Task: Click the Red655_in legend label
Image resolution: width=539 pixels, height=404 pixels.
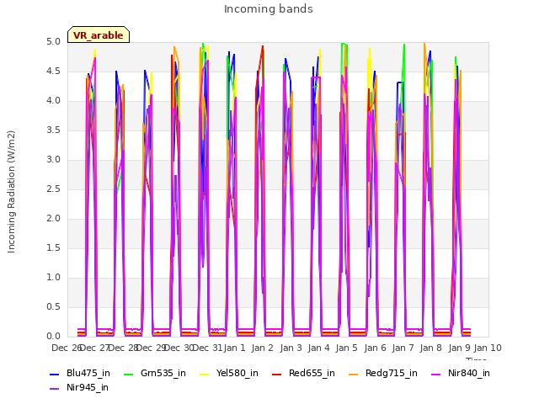Action: (x=312, y=373)
